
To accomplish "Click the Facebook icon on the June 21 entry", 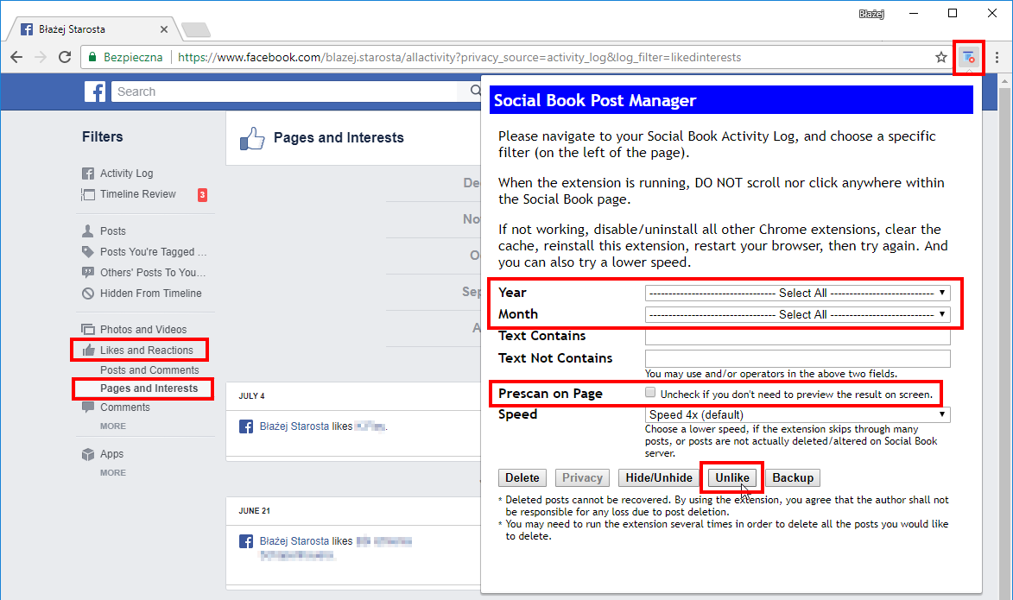I will [246, 541].
